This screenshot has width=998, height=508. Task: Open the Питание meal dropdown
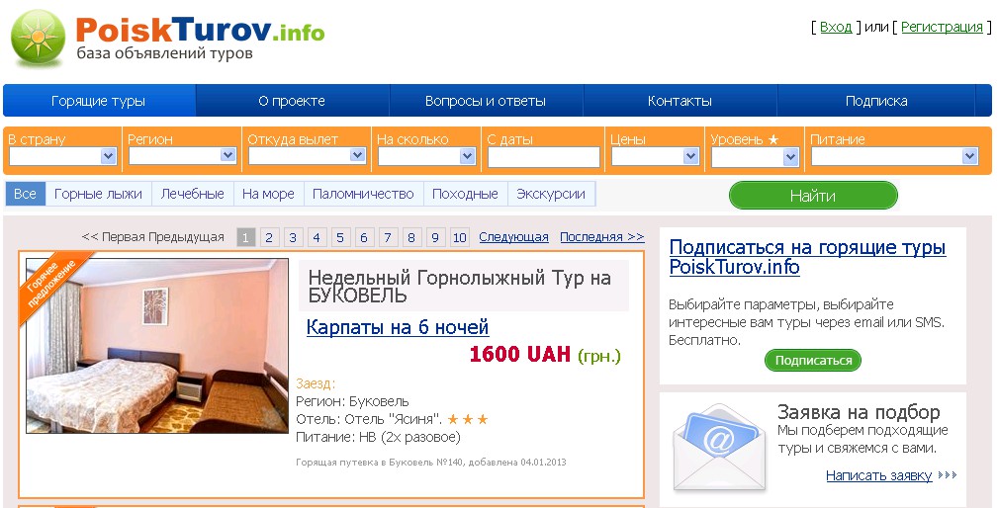point(894,156)
